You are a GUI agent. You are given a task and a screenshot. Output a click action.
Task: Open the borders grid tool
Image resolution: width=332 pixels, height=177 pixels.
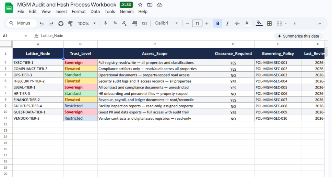pos(269,23)
